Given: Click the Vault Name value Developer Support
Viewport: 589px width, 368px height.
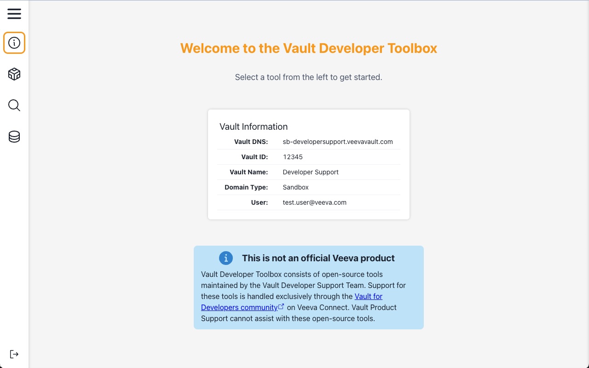Looking at the screenshot, I should click(311, 172).
